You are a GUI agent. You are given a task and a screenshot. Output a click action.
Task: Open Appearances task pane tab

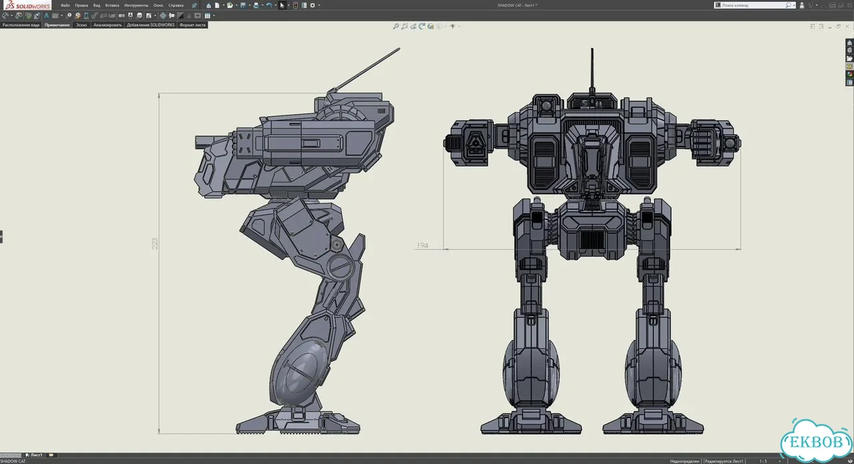coord(849,75)
